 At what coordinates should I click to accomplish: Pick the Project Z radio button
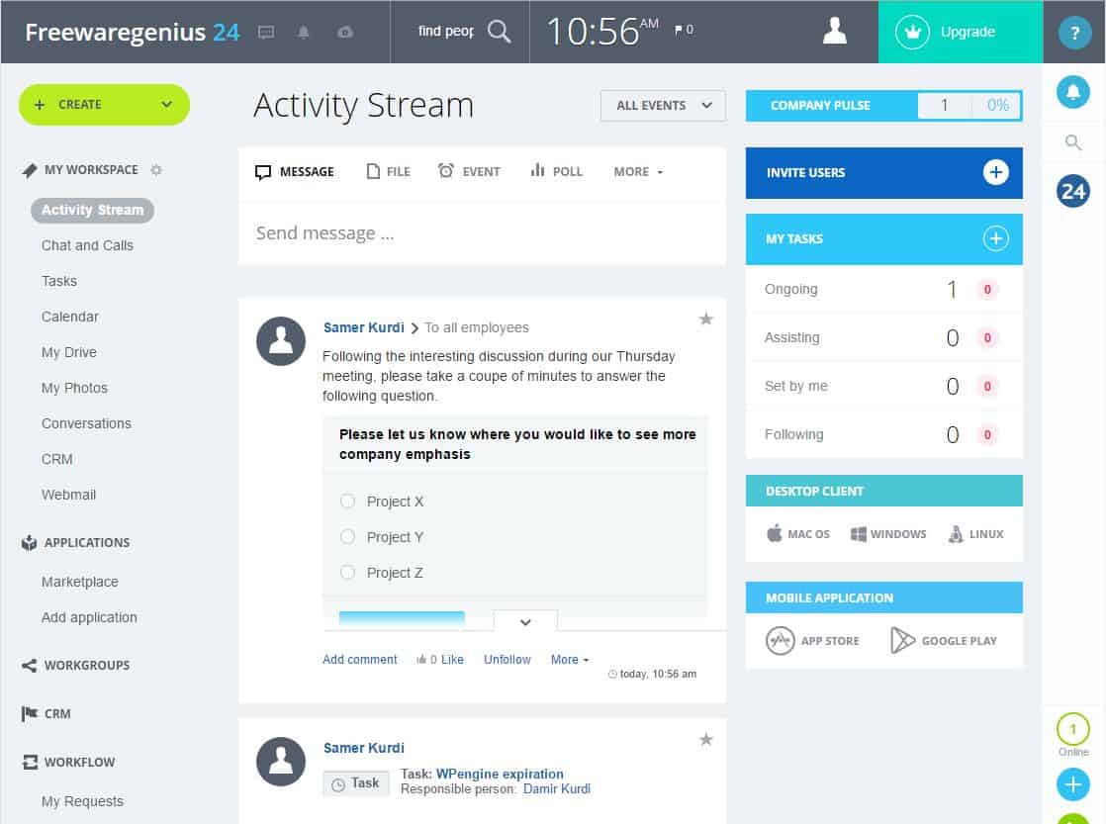[x=347, y=573]
